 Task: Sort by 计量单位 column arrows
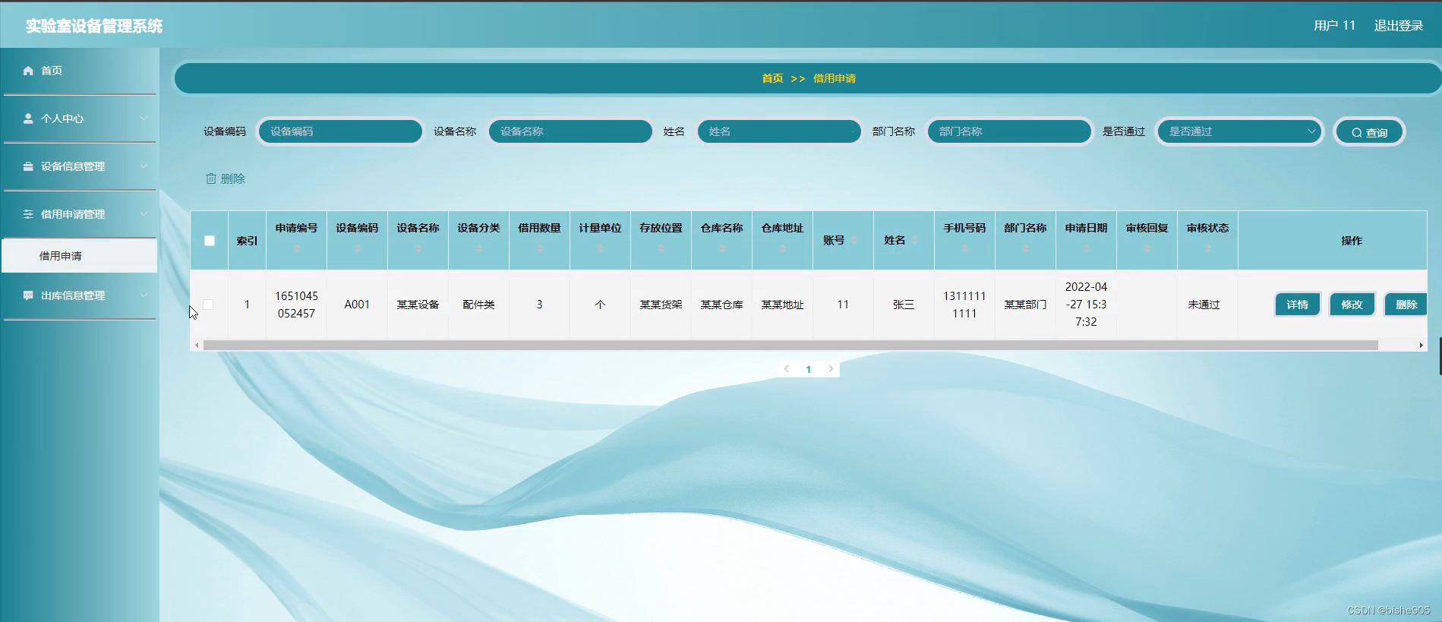(601, 248)
